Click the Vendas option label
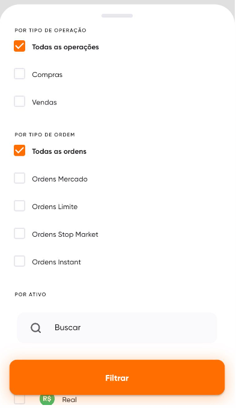This screenshot has height=408, width=236. [x=44, y=102]
